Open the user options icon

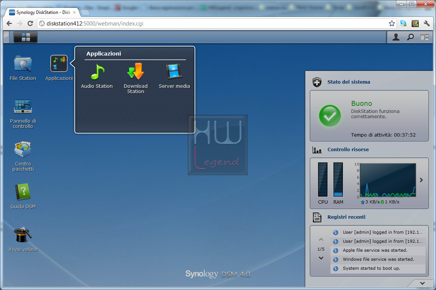[396, 37]
